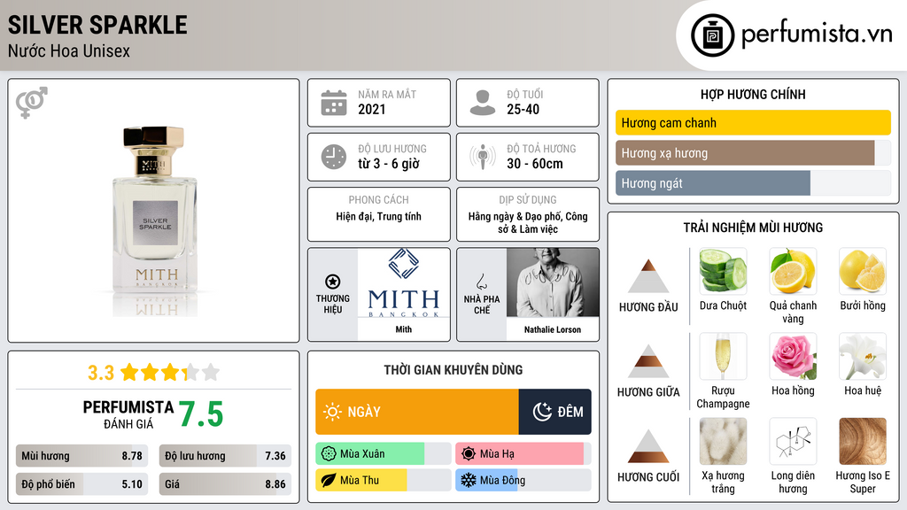Click the clock icon beside Độ lưu hương
The image size is (907, 510).
[334, 157]
